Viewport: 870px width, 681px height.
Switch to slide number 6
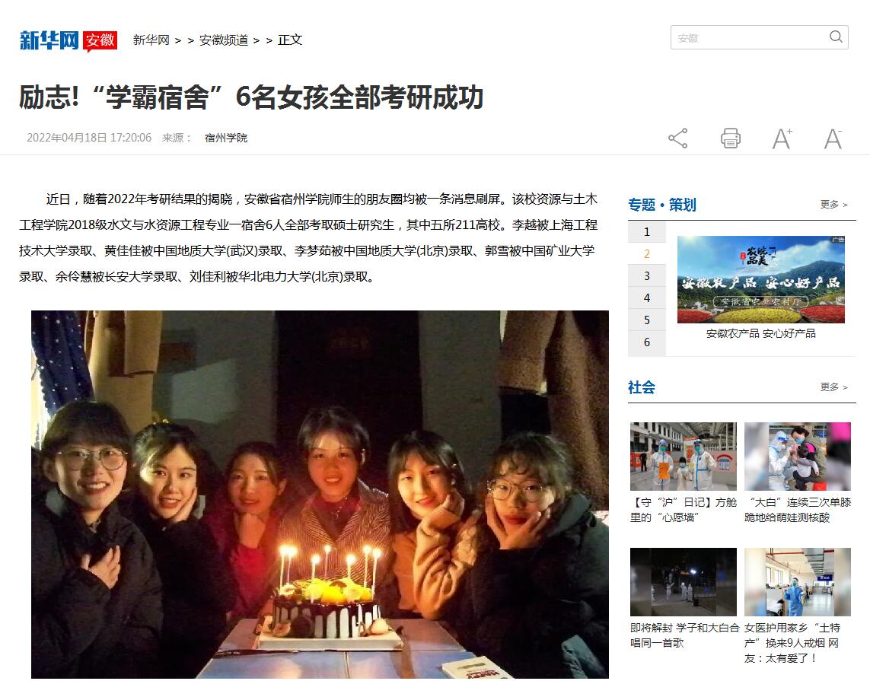point(646,342)
